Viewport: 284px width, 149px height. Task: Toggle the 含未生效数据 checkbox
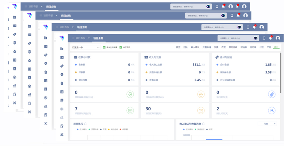click(x=104, y=47)
